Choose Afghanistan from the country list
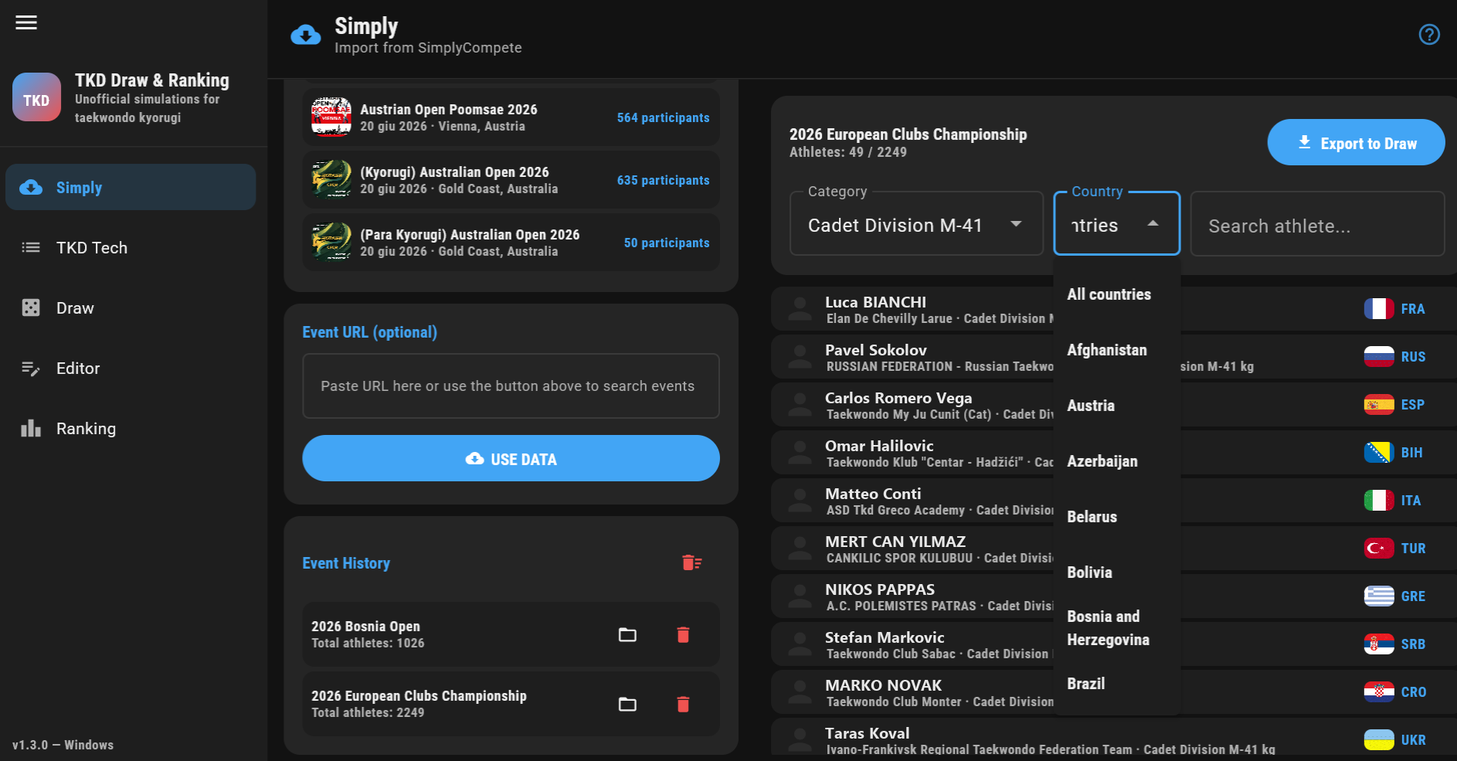1457x761 pixels. tap(1116, 350)
